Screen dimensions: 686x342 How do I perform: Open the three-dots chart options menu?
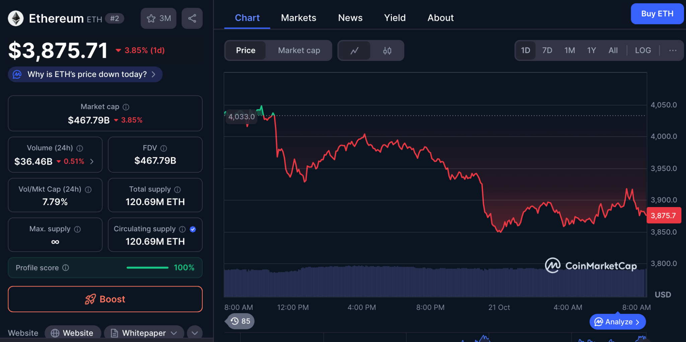pos(673,51)
